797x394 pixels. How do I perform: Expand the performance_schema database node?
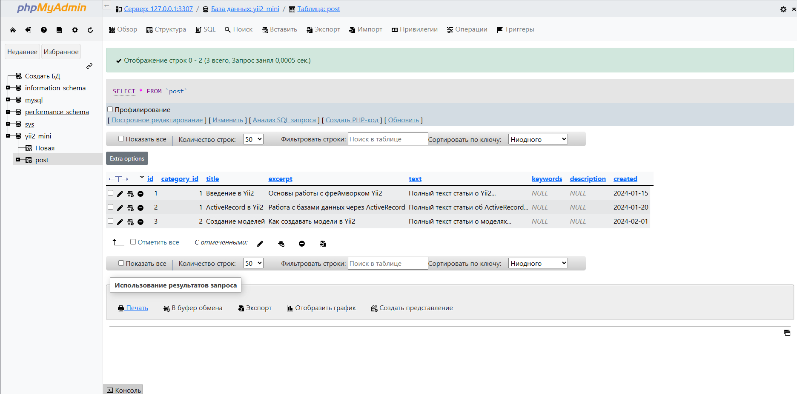pos(8,112)
